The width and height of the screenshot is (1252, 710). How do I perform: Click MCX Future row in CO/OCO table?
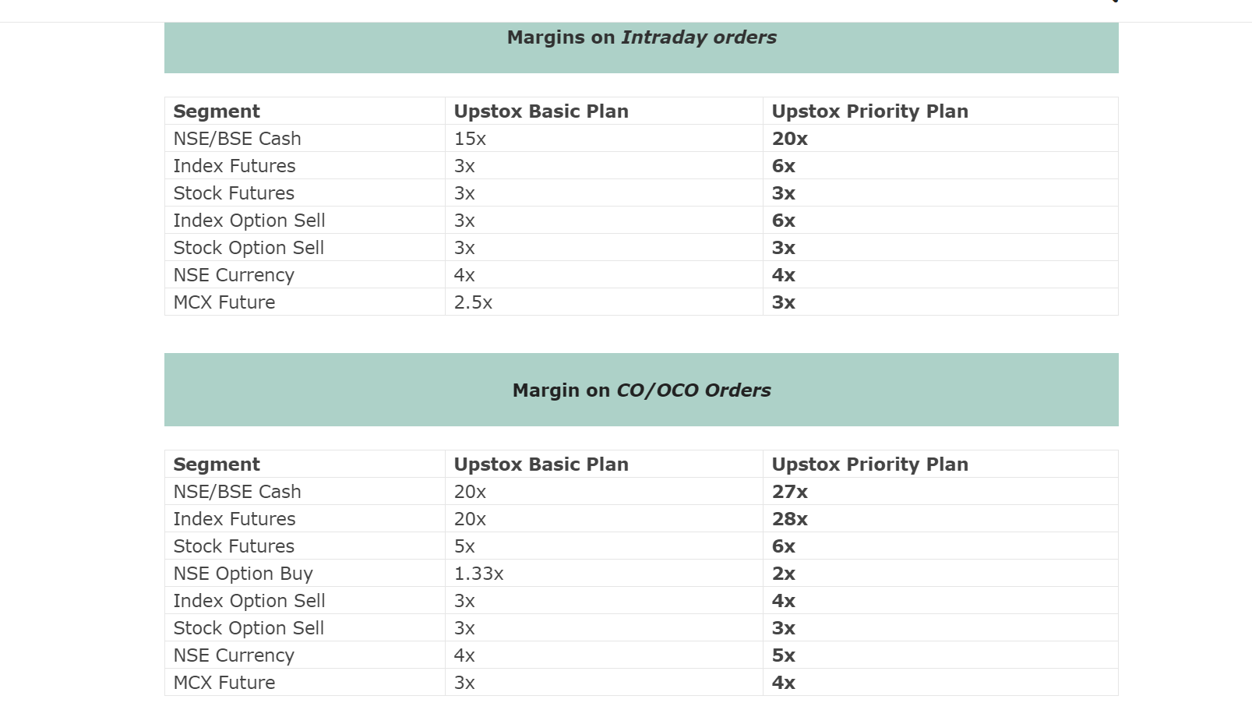[x=641, y=683]
